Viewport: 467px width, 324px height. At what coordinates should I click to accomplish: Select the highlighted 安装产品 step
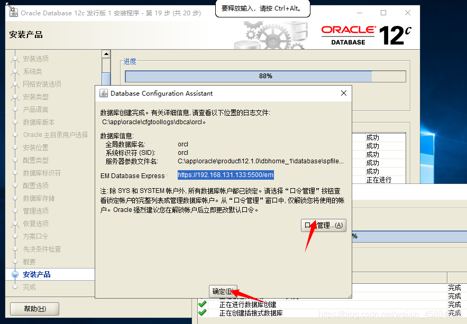(x=36, y=274)
